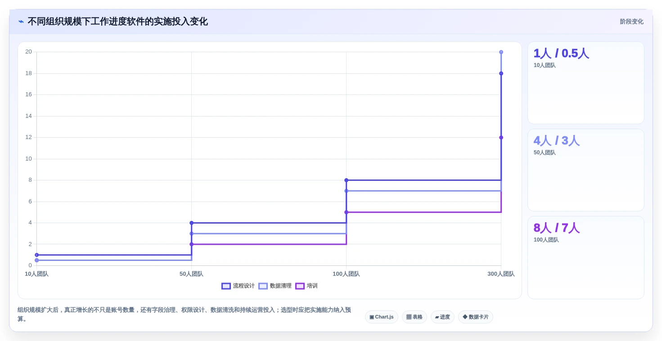Click the 数据清理 point at 10人团队 value 0.5
The image size is (662, 341).
[x=36, y=260]
